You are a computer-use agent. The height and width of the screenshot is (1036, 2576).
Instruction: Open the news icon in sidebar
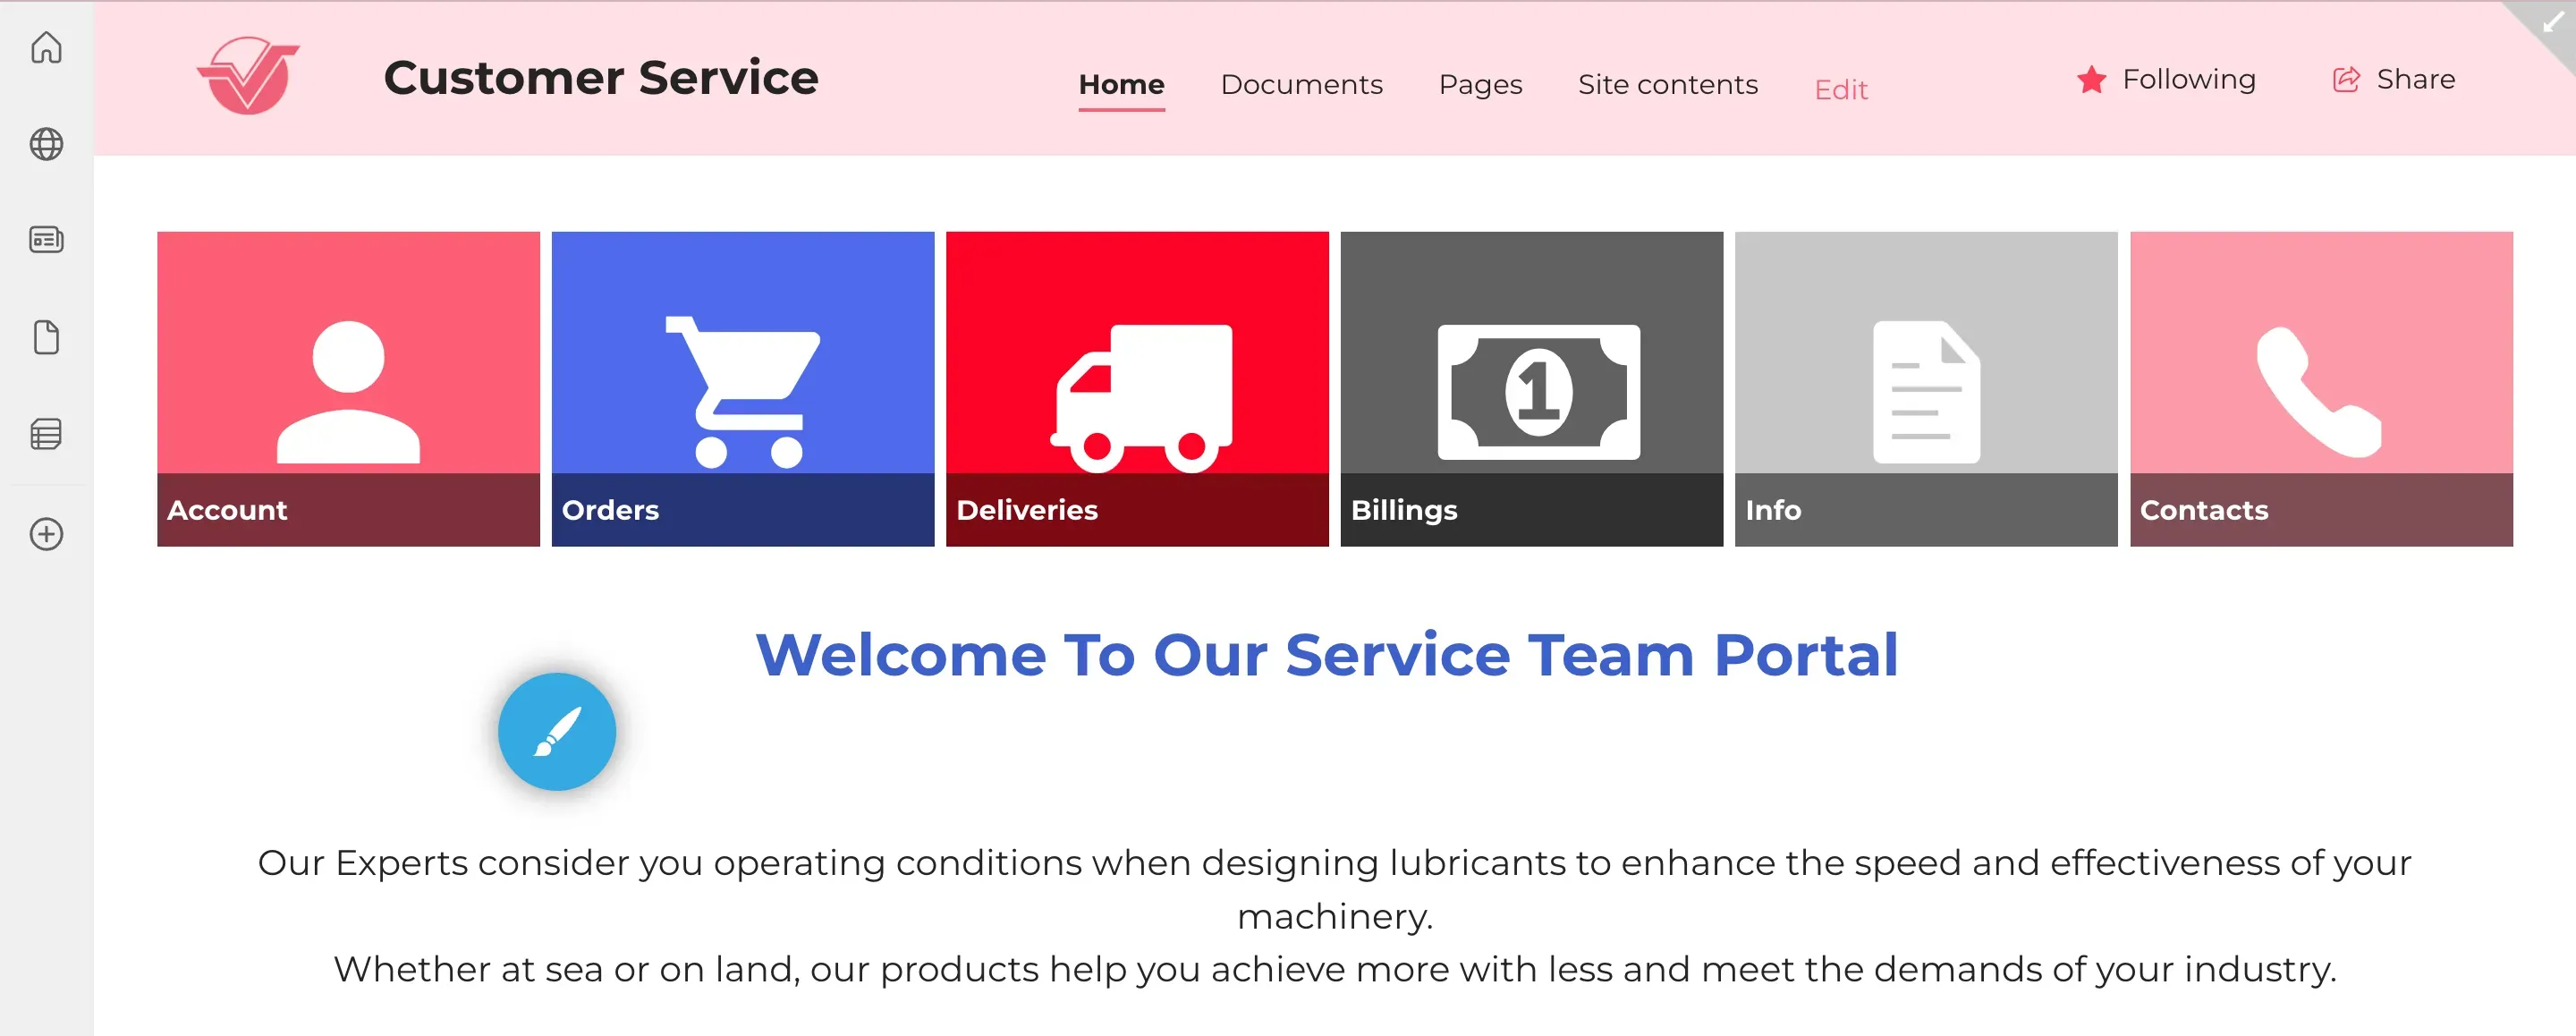[46, 240]
